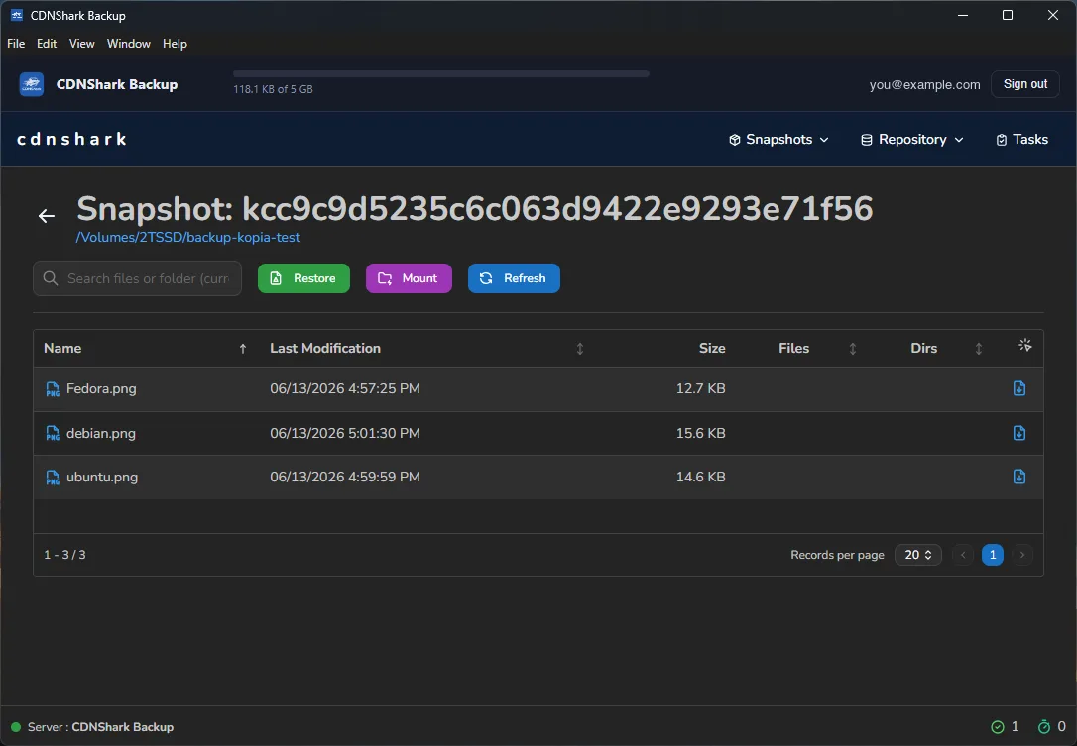The width and height of the screenshot is (1077, 746).
Task: Click the you@example.com account text
Action: (924, 85)
